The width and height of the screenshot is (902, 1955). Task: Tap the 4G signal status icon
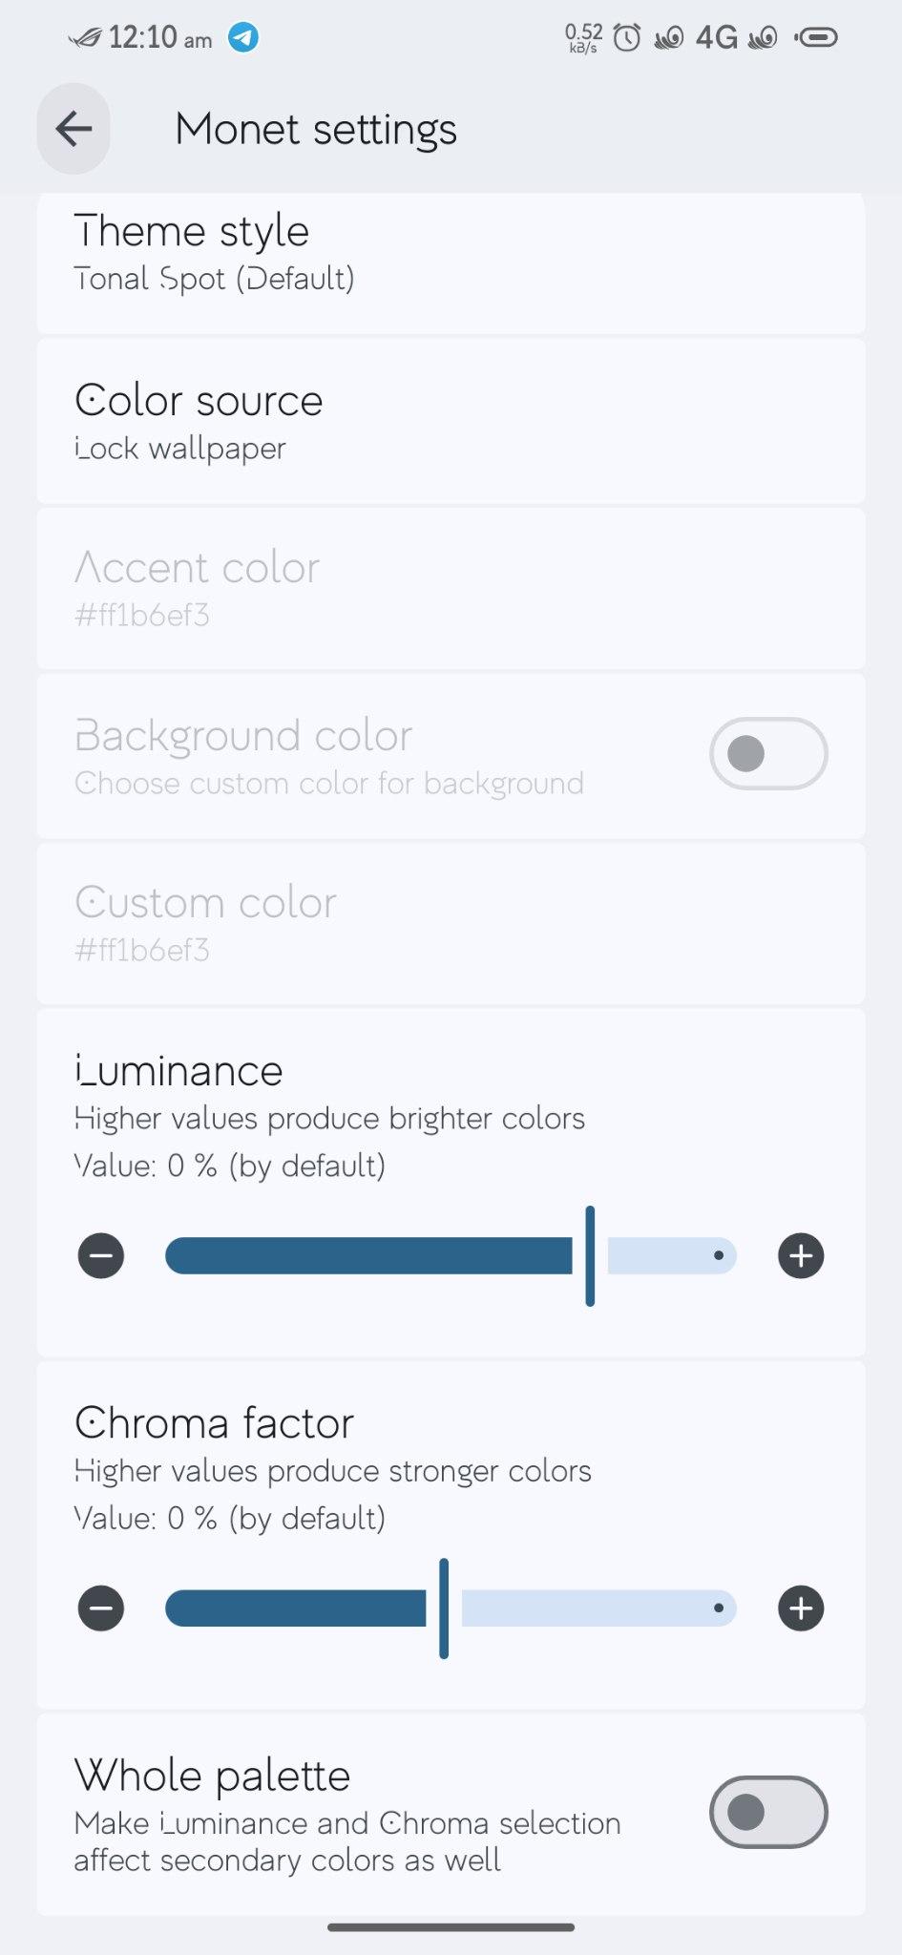click(x=717, y=38)
